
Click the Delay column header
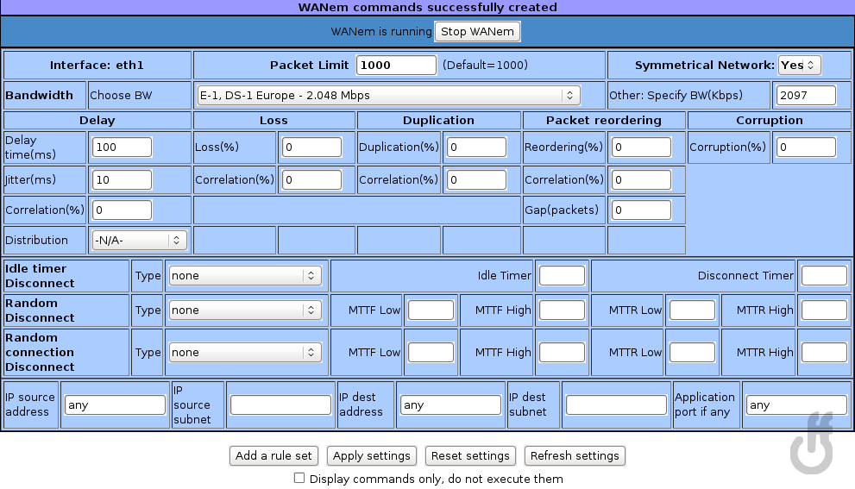click(x=97, y=121)
